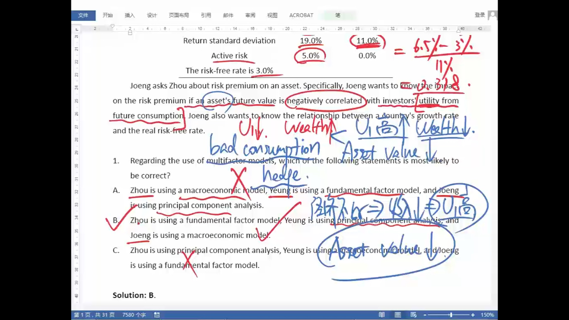The height and width of the screenshot is (320, 569).
Task: Select Print Layout view icon
Action: tap(397, 315)
